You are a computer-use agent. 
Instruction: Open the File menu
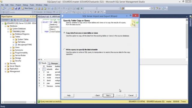tap(2, 5)
